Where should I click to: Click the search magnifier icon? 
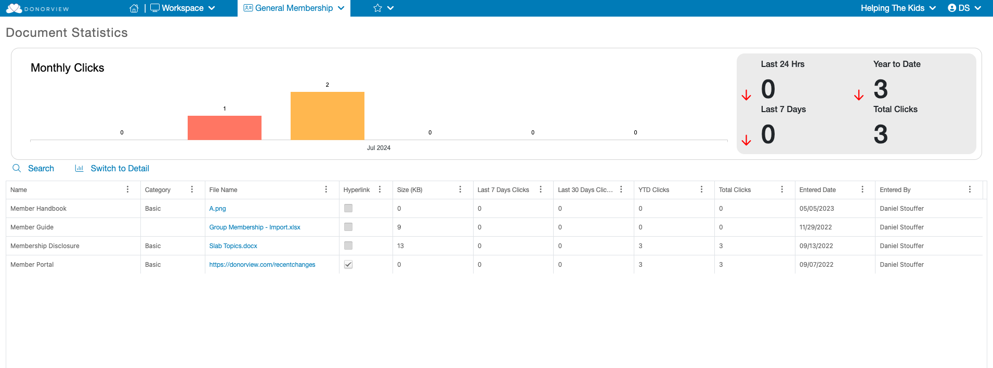[x=17, y=168]
